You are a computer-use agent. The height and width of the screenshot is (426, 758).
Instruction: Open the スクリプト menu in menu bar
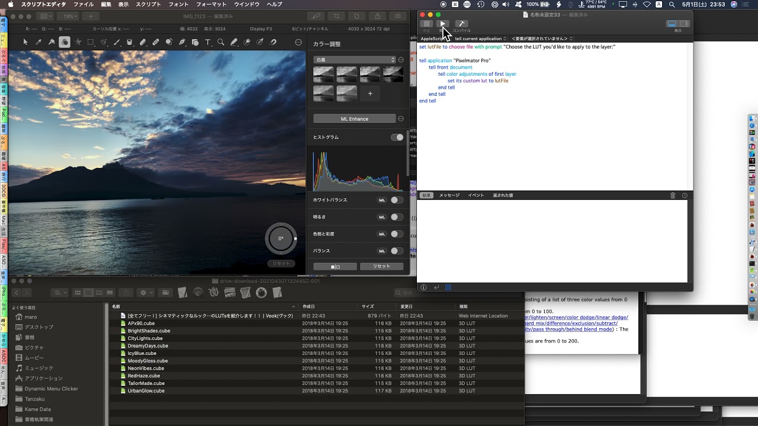point(149,4)
